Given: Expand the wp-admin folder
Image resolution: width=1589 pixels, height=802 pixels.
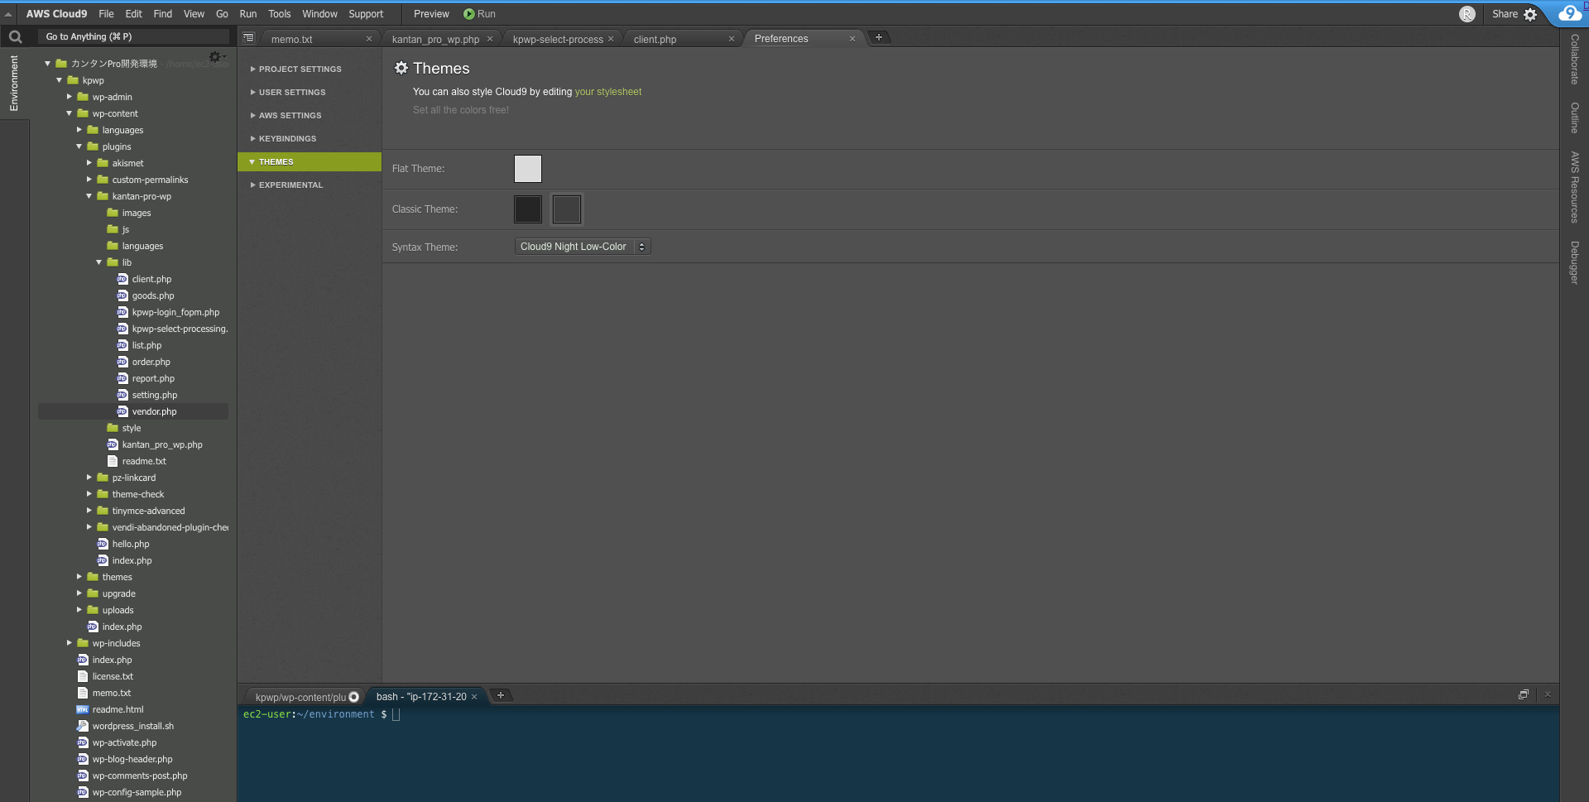Looking at the screenshot, I should tap(70, 97).
